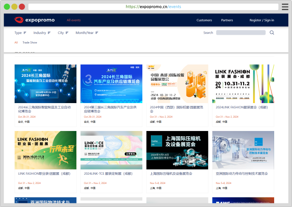Click Register / Sign in
This screenshot has width=292, height=207.
pyautogui.click(x=262, y=20)
